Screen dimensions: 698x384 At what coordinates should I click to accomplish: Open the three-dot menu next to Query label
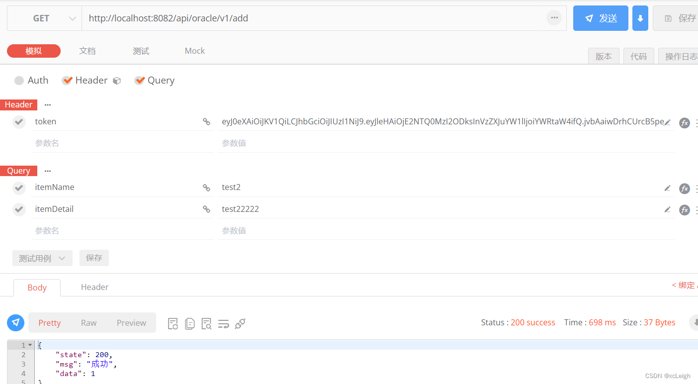coord(48,171)
